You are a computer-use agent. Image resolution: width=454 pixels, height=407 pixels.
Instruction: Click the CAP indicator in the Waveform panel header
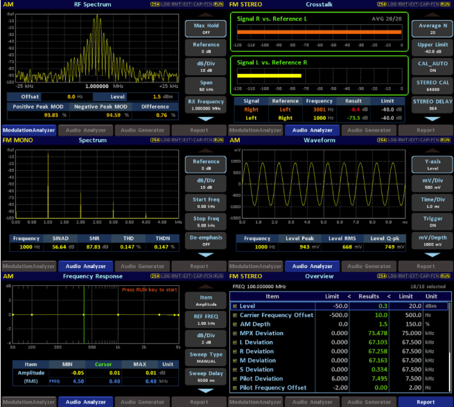click(424, 140)
